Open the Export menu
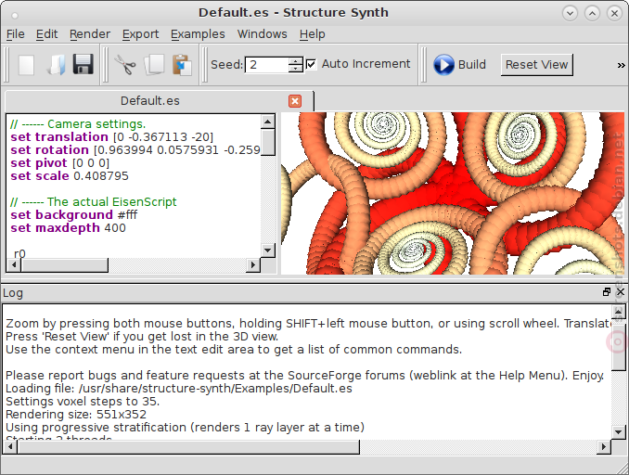629x475 pixels. 140,34
